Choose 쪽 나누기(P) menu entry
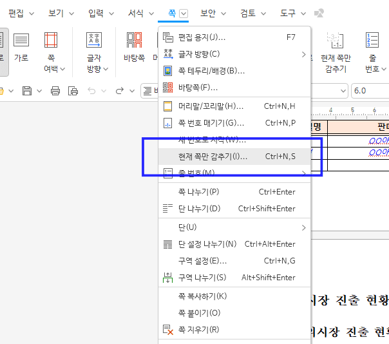The image size is (389, 344). click(234, 192)
